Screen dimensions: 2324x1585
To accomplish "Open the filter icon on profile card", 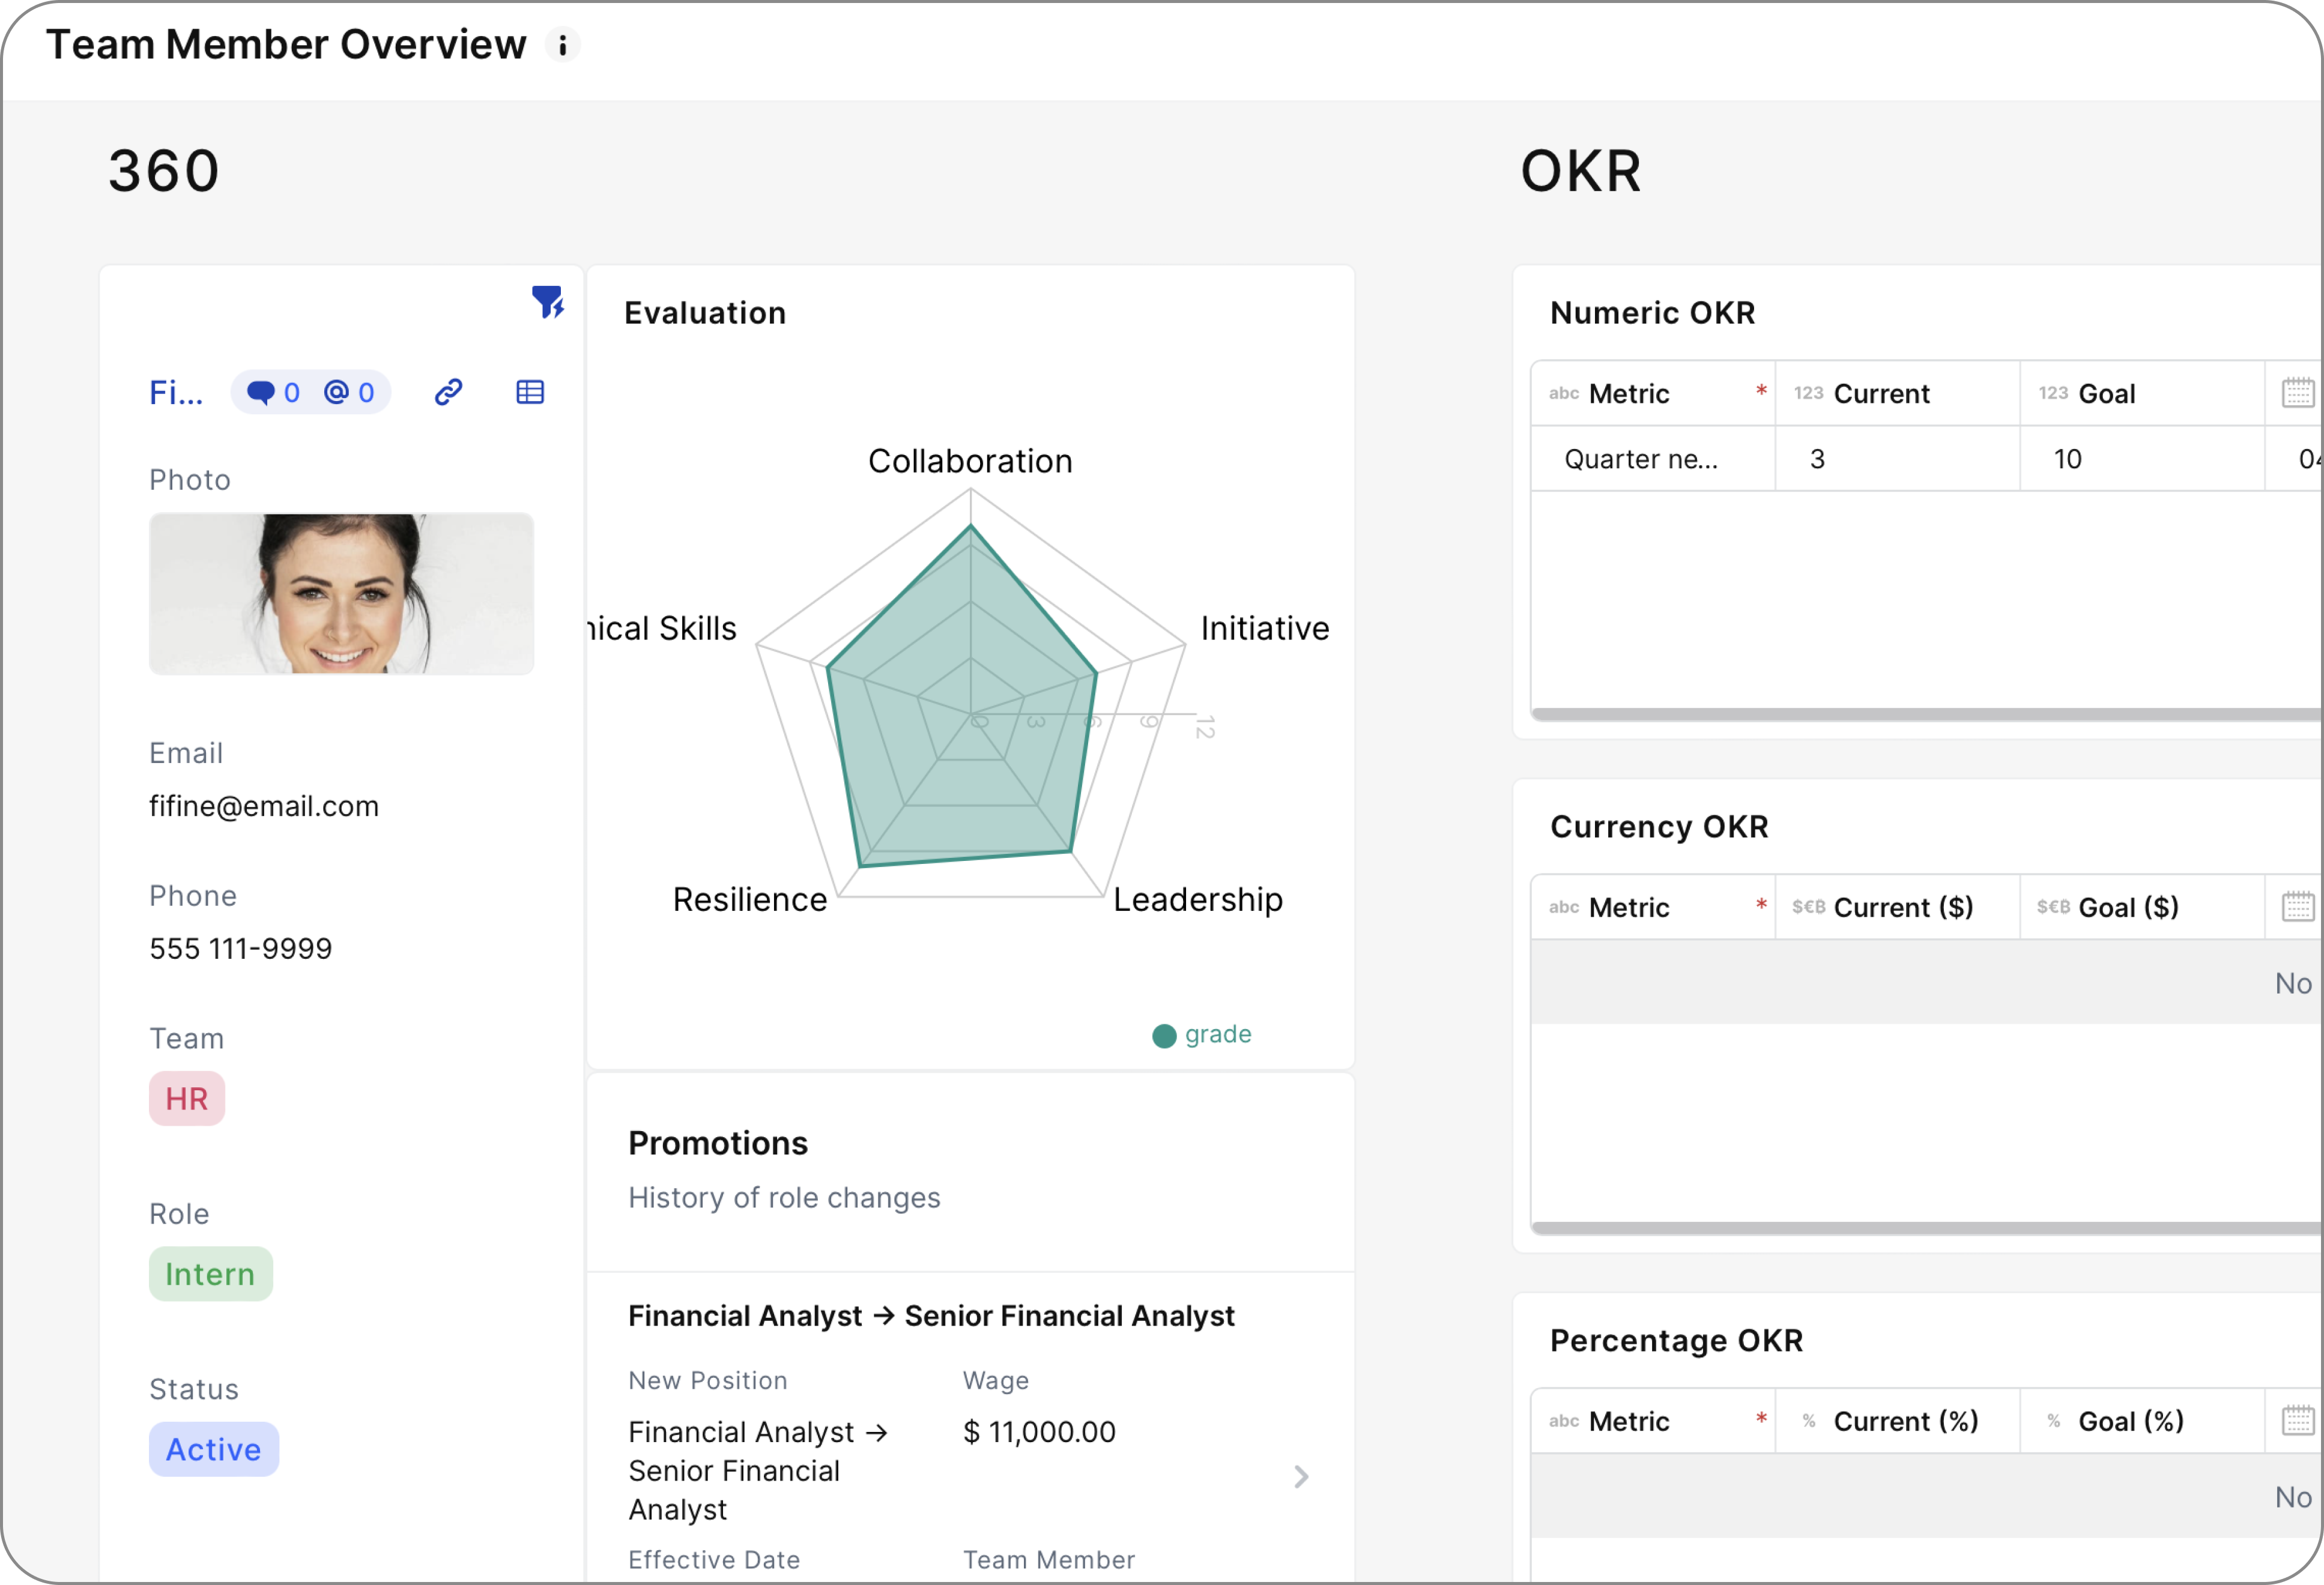I will pos(547,302).
